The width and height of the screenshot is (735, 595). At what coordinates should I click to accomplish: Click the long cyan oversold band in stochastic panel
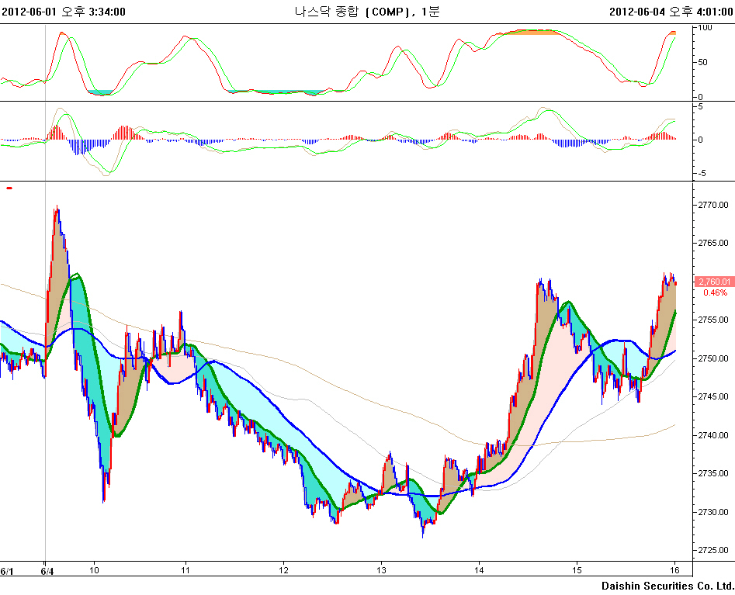(x=276, y=92)
